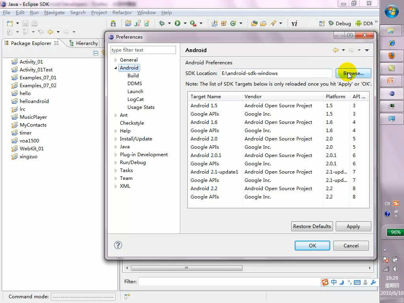404x303 pixels.
Task: Expand the Java preferences node
Action: [x=116, y=147]
